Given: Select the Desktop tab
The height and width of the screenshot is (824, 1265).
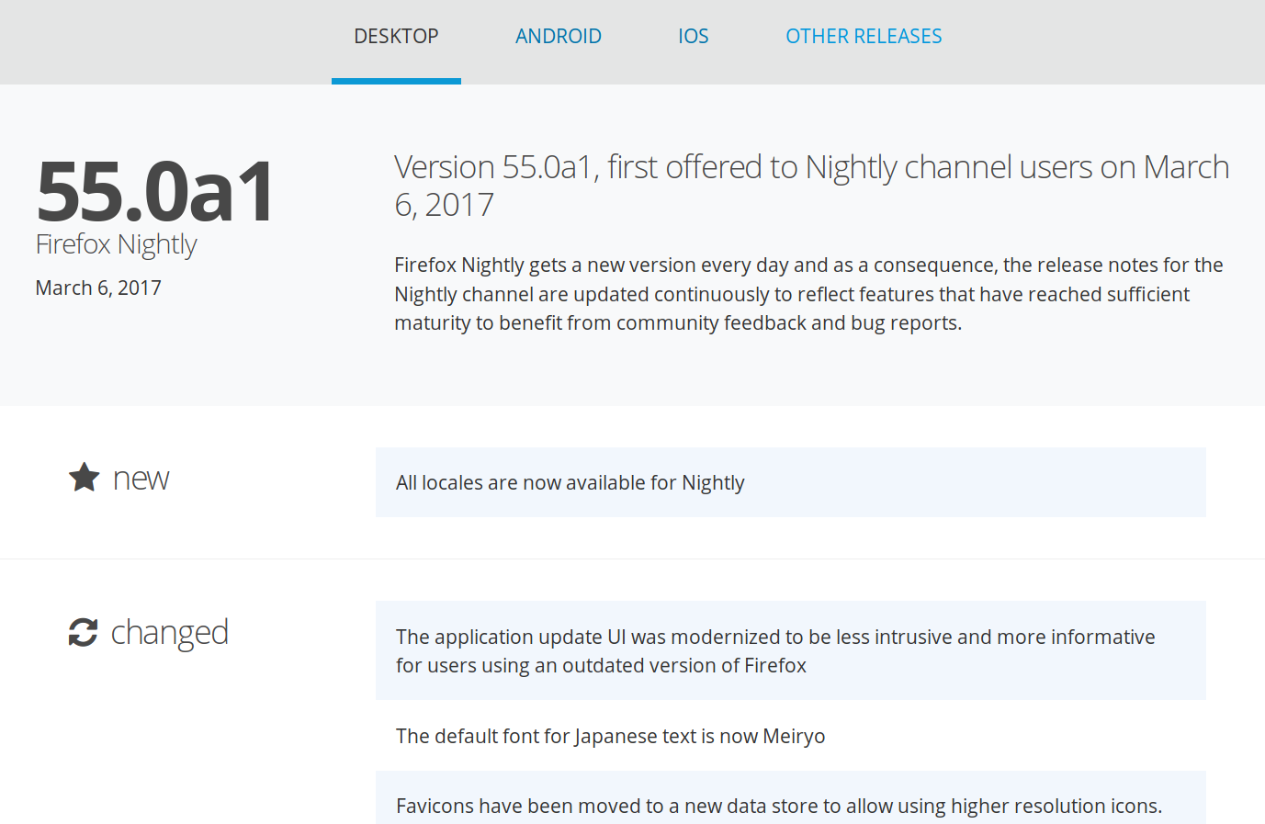Looking at the screenshot, I should [396, 37].
